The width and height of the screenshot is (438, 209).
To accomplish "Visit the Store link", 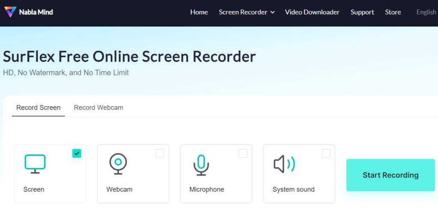I will tap(393, 12).
